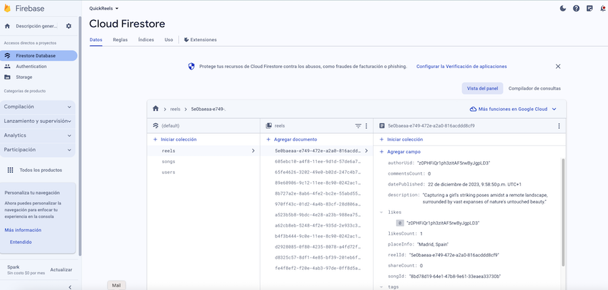The height and width of the screenshot is (290, 608).
Task: Switch to the Datos tab
Action: pyautogui.click(x=96, y=40)
